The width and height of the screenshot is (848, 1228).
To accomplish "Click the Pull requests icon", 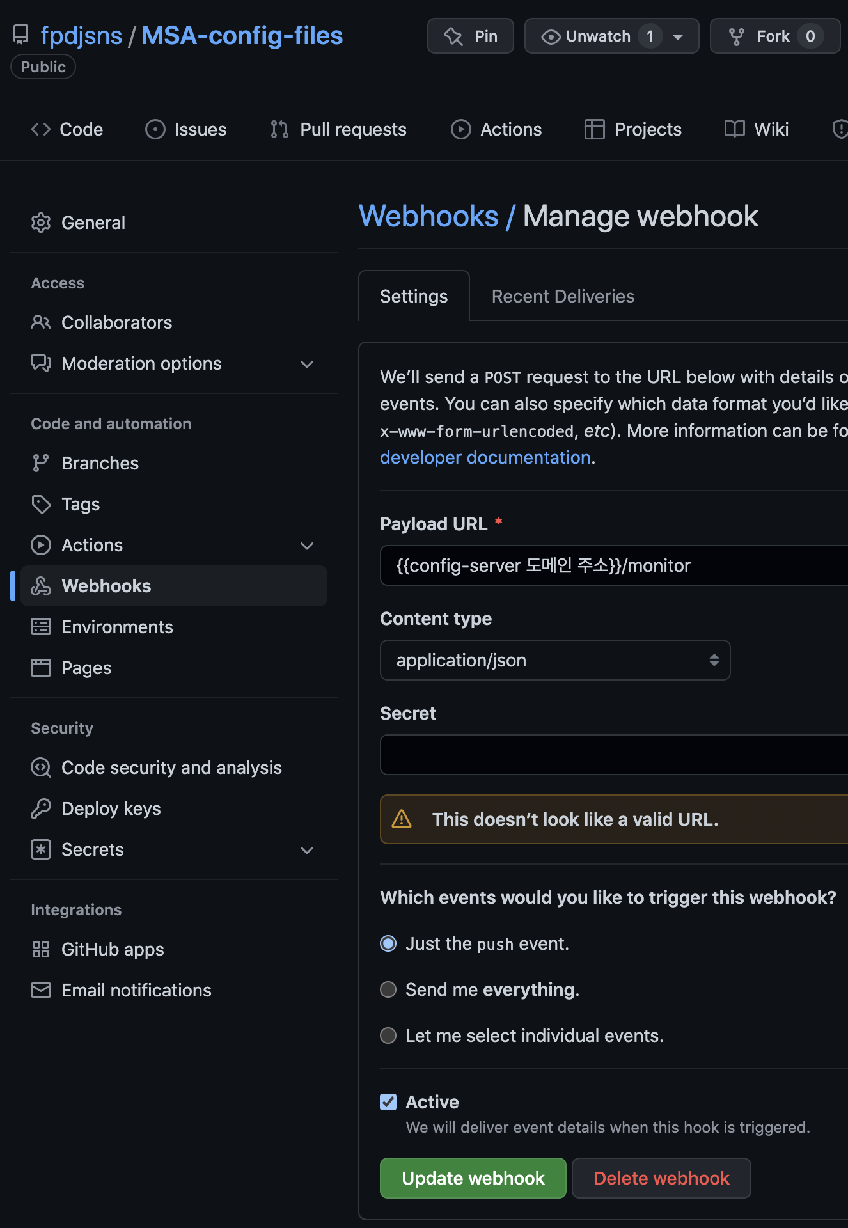I will [x=279, y=129].
